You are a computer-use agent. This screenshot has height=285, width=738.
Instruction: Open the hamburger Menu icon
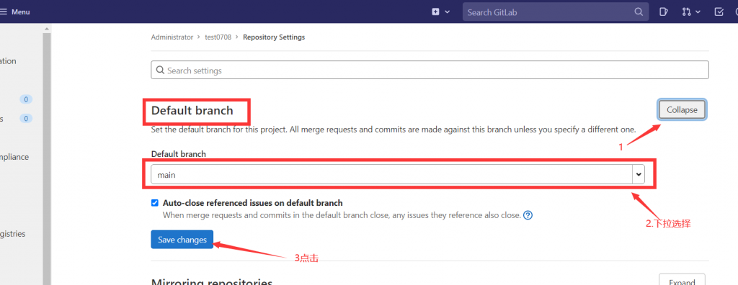[x=4, y=12]
